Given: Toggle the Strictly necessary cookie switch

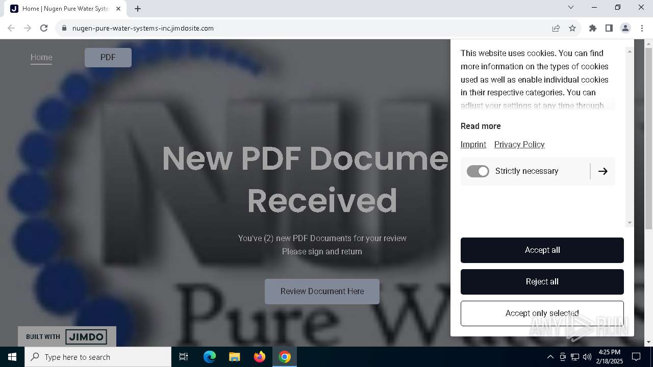Looking at the screenshot, I should point(478,171).
